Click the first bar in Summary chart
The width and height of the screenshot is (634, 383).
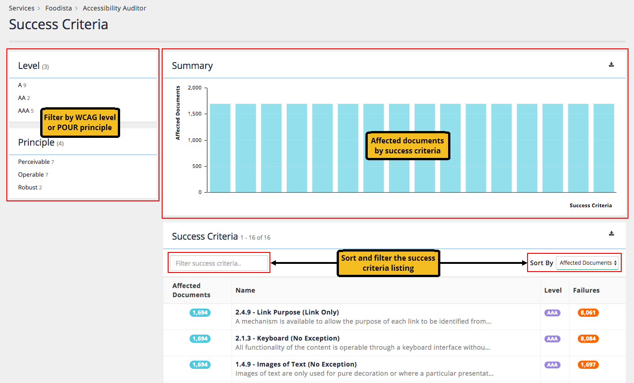click(220, 148)
